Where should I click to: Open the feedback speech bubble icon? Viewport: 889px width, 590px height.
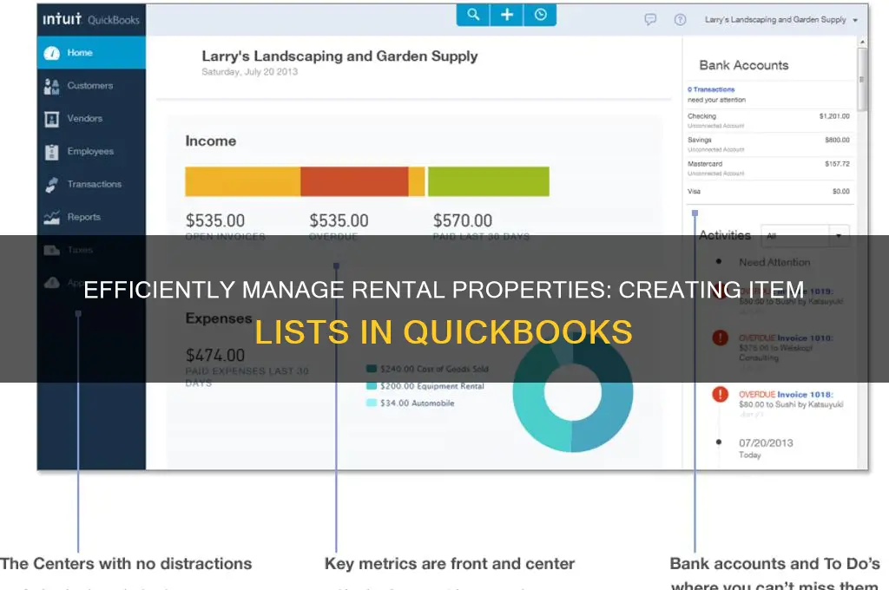coord(650,20)
